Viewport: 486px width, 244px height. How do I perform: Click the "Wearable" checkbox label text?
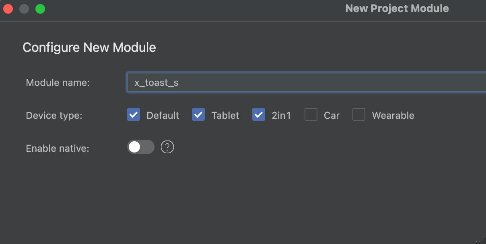pos(393,116)
